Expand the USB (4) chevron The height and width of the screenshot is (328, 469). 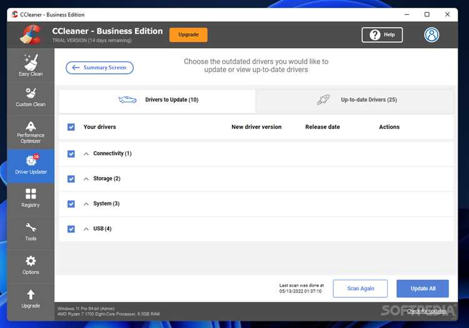pyautogui.click(x=86, y=229)
